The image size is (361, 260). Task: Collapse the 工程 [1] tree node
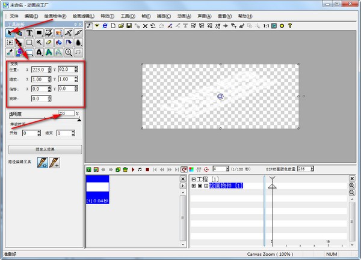193,180
